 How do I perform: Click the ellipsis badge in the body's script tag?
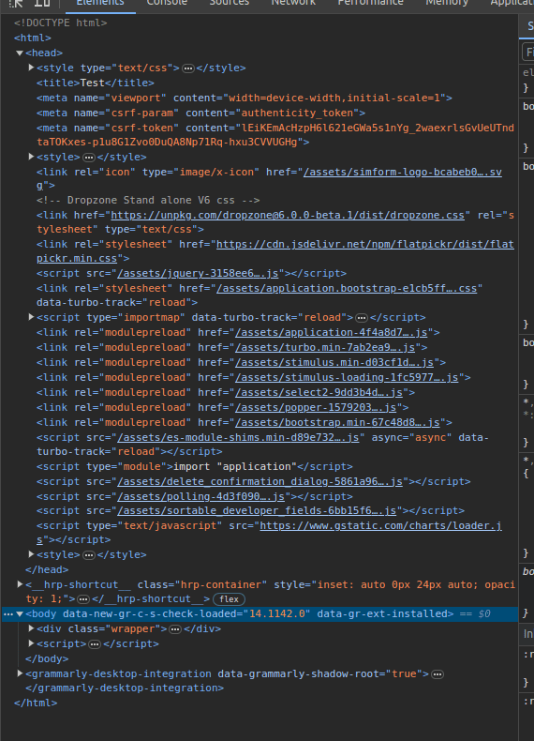tap(95, 644)
